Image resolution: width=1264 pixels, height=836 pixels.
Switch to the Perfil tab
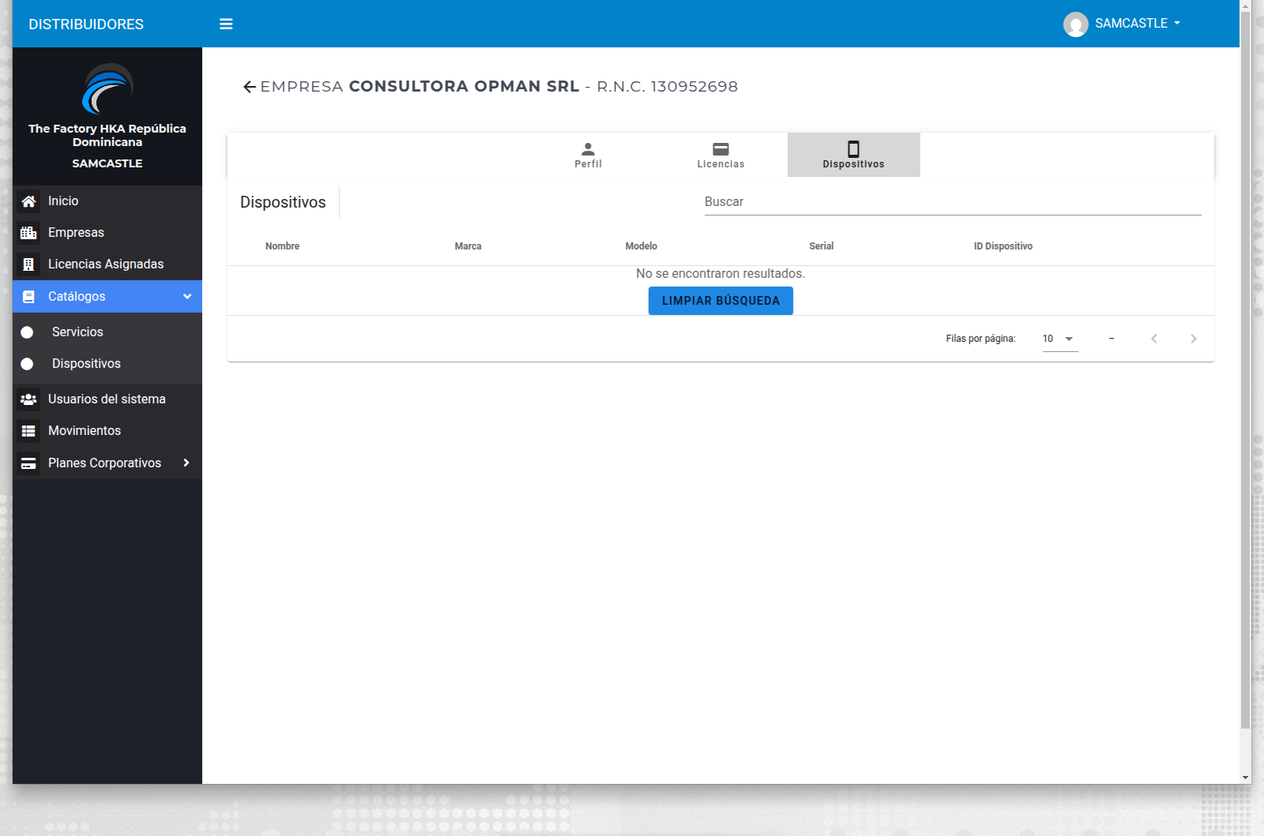[588, 155]
